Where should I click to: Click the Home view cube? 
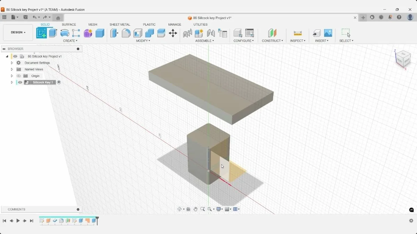click(403, 59)
